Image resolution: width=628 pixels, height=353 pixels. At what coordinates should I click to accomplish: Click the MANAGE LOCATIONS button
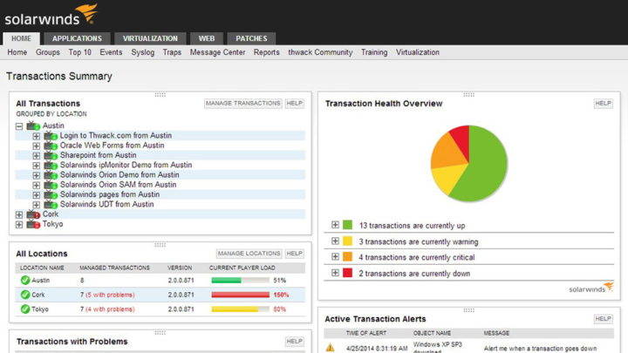point(249,254)
